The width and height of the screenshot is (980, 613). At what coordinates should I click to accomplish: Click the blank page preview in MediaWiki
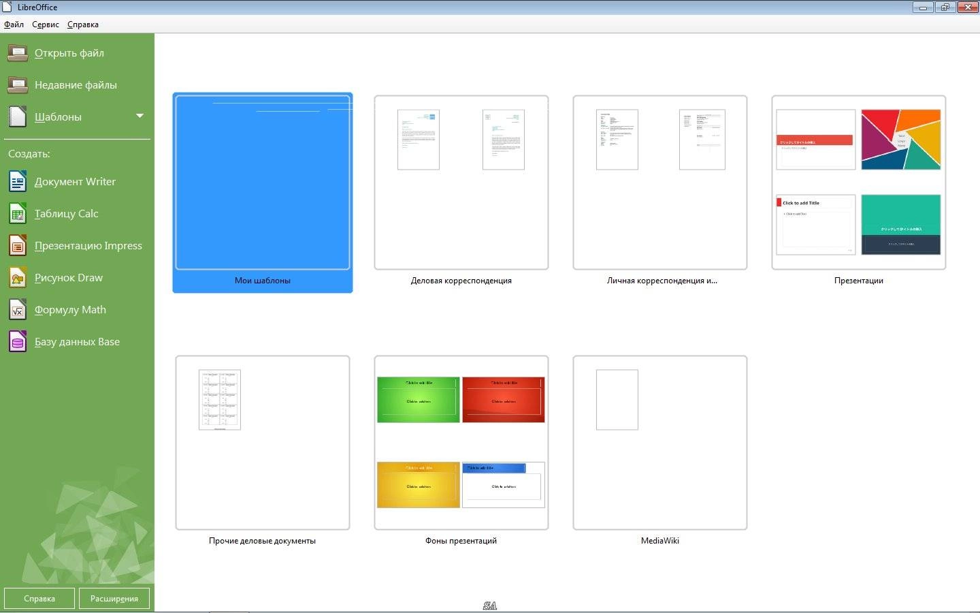click(617, 400)
